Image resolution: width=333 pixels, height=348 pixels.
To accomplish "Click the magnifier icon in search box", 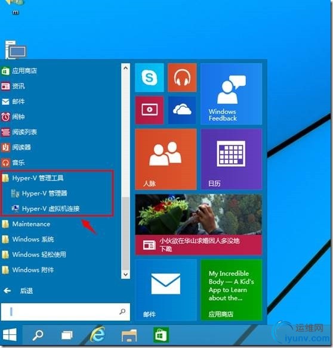I will (122, 312).
